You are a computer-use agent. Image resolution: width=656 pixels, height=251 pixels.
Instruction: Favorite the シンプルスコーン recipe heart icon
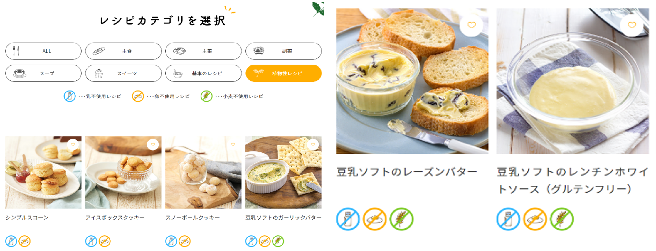coord(73,144)
